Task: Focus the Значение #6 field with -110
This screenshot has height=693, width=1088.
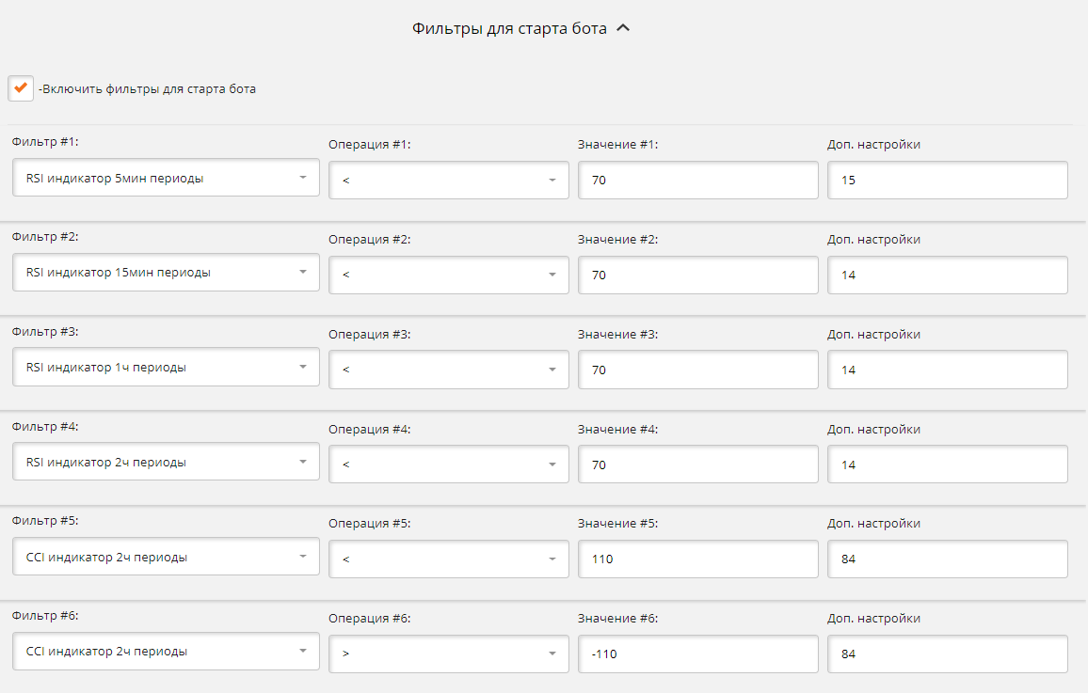Action: click(697, 654)
